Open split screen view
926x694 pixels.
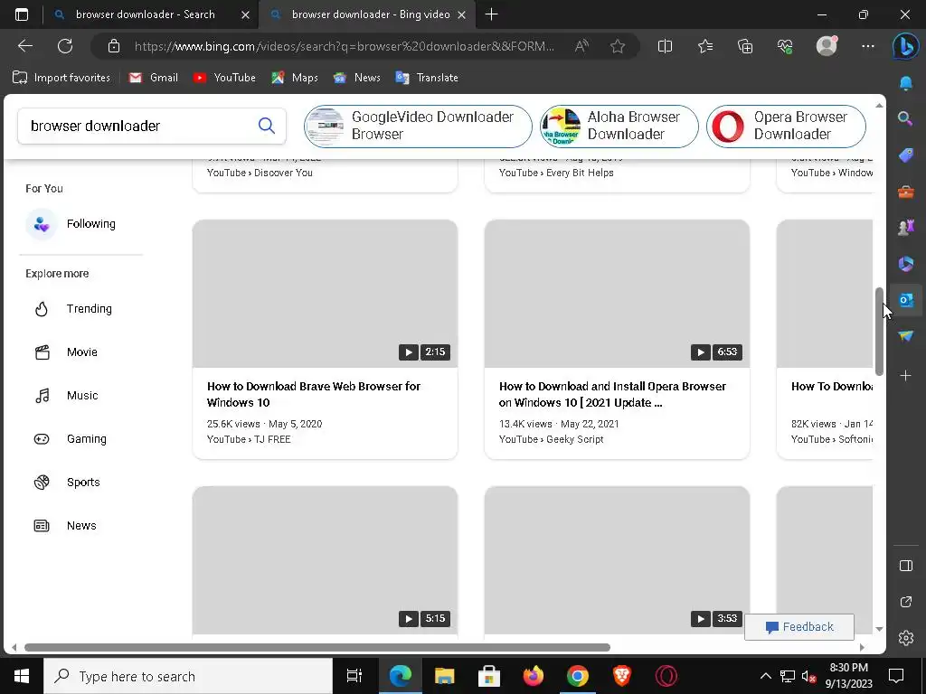tap(665, 46)
